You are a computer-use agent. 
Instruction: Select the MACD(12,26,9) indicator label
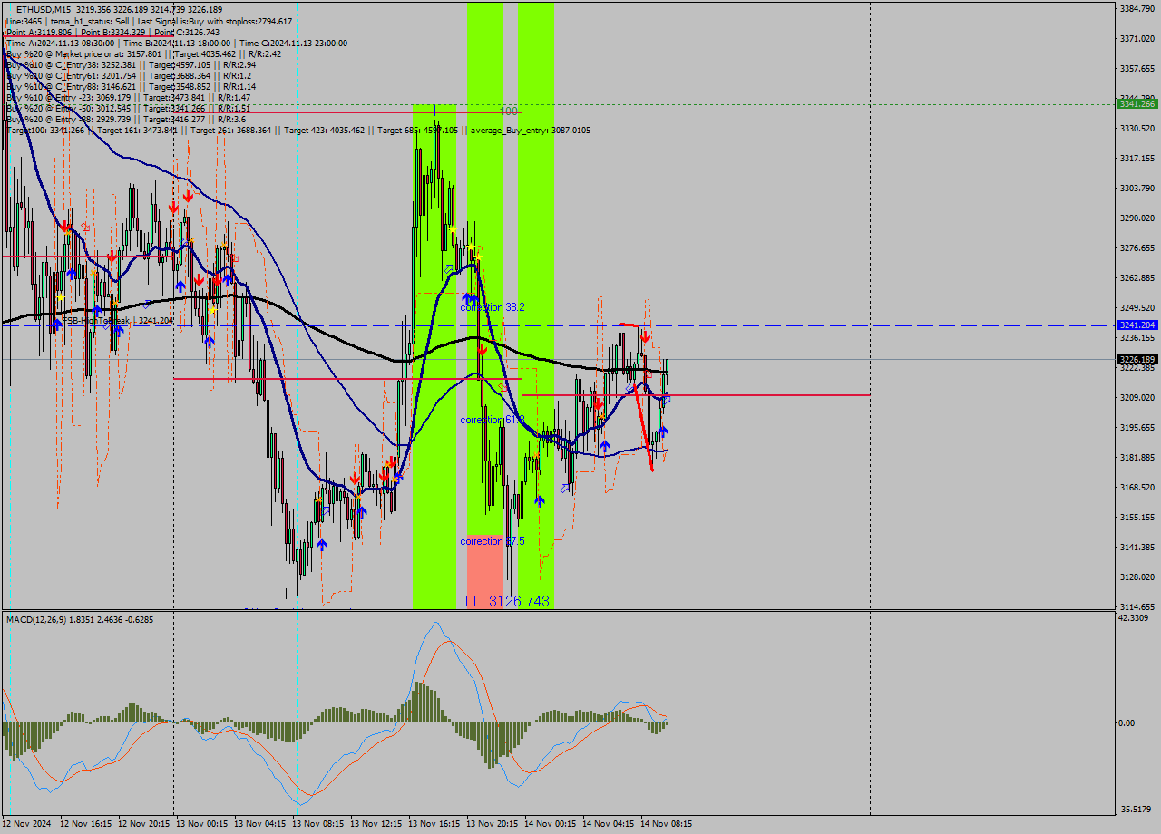click(80, 619)
